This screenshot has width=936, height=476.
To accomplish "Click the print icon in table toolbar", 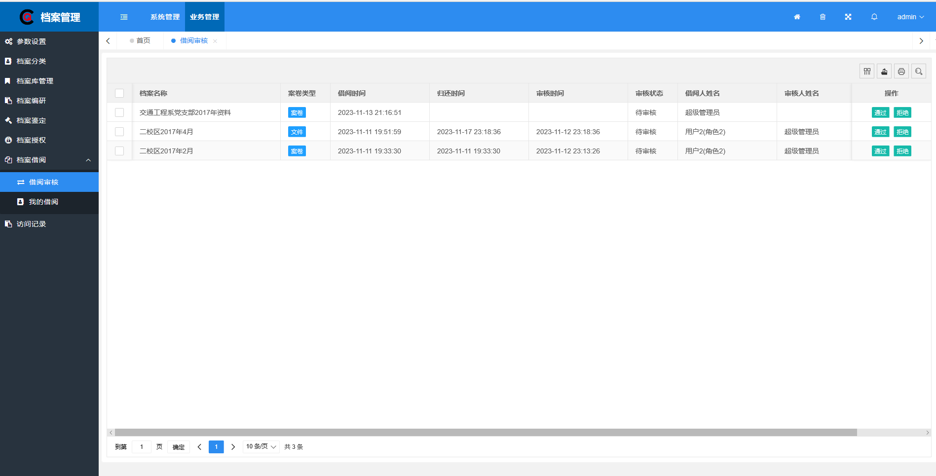I will (x=901, y=72).
